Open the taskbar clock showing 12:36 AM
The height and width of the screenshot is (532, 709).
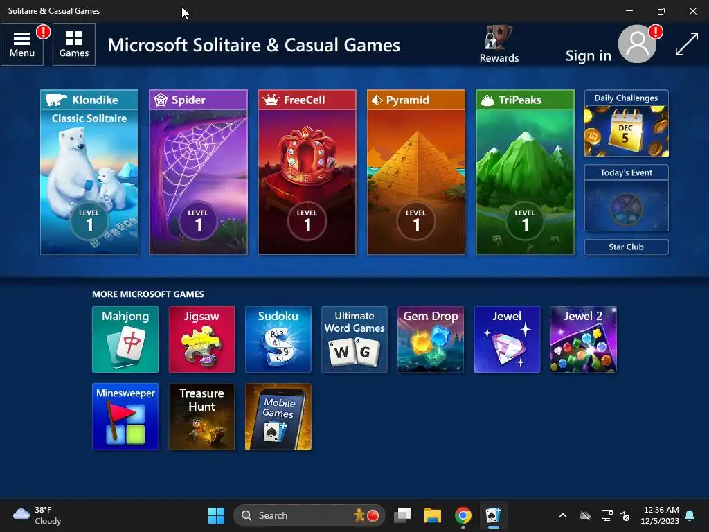click(x=660, y=515)
